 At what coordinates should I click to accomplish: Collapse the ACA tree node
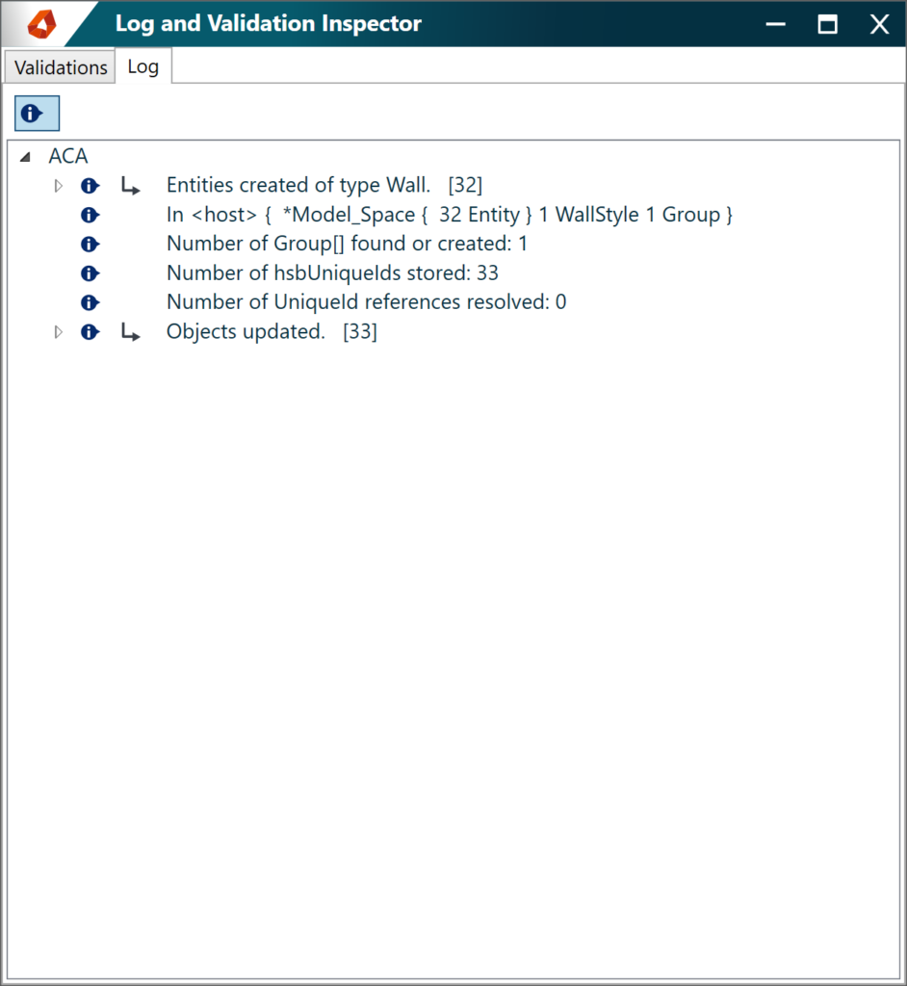tap(25, 157)
